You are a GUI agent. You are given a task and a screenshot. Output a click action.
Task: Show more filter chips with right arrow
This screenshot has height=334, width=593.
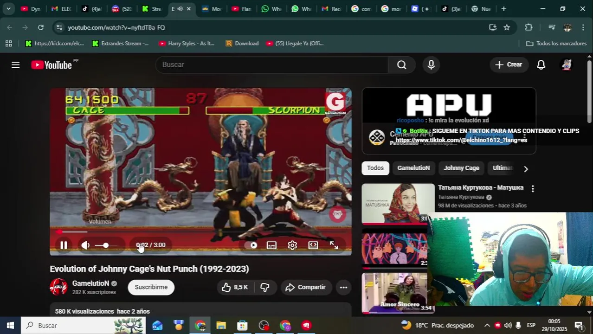click(525, 169)
